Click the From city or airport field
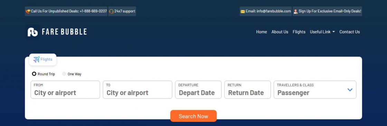Viewport: 387px width, 126px height. click(65, 90)
